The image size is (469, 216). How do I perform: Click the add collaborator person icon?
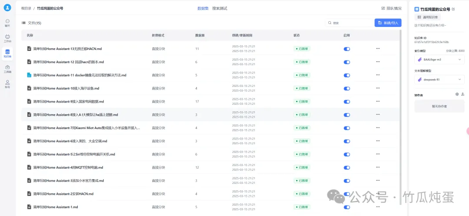click(463, 94)
